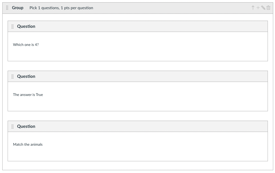
Task: Click the third question's drag handle
Action: click(x=12, y=127)
